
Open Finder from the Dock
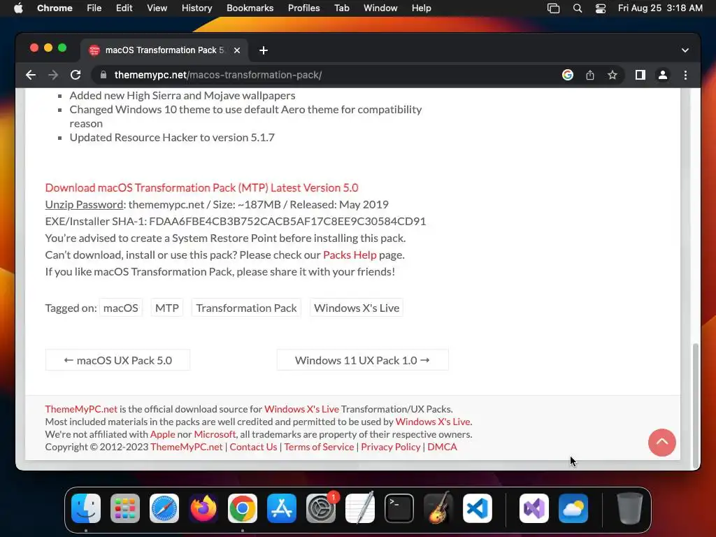86,508
